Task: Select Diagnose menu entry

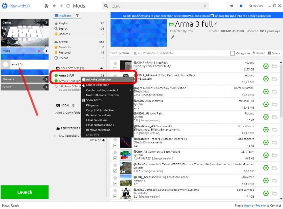Action: [x=107, y=105]
